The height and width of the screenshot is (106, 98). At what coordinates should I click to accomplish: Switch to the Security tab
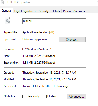coord(44,11)
